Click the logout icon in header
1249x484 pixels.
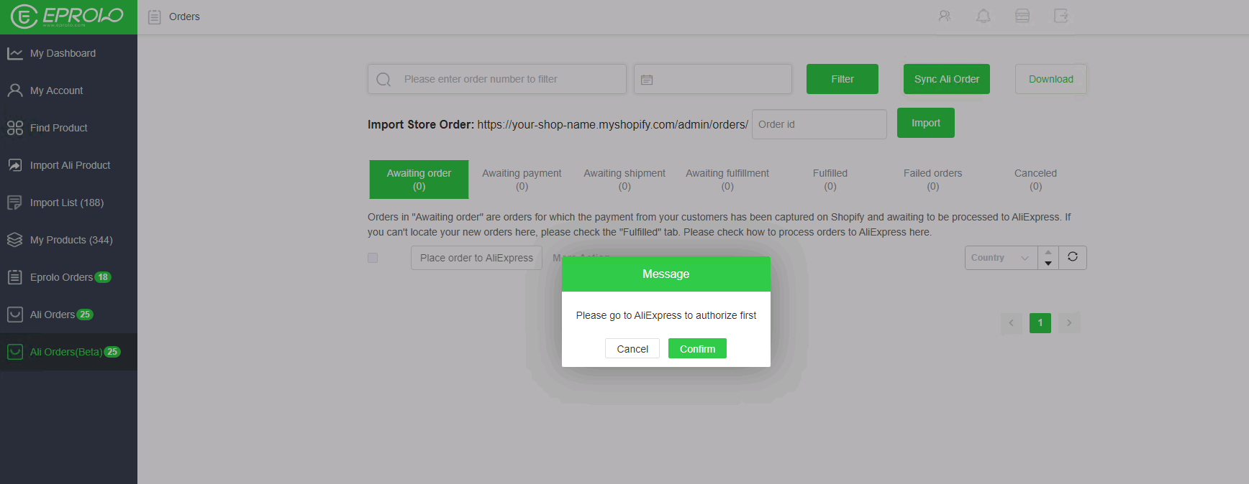tap(1061, 16)
